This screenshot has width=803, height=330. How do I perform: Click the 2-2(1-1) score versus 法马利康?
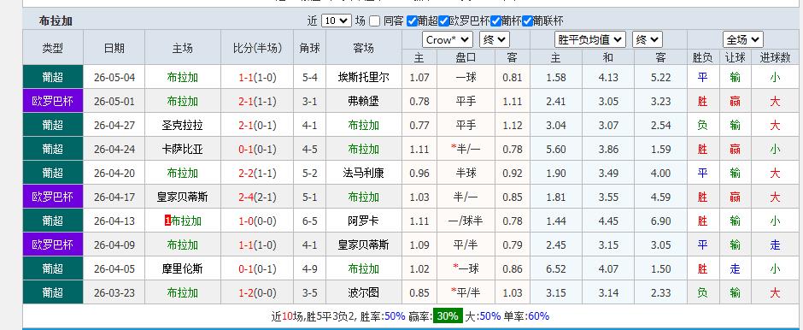pos(258,174)
